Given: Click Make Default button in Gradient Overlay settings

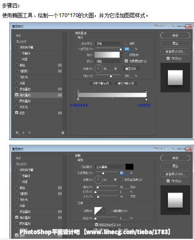Looking at the screenshot, I should (x=100, y=83).
